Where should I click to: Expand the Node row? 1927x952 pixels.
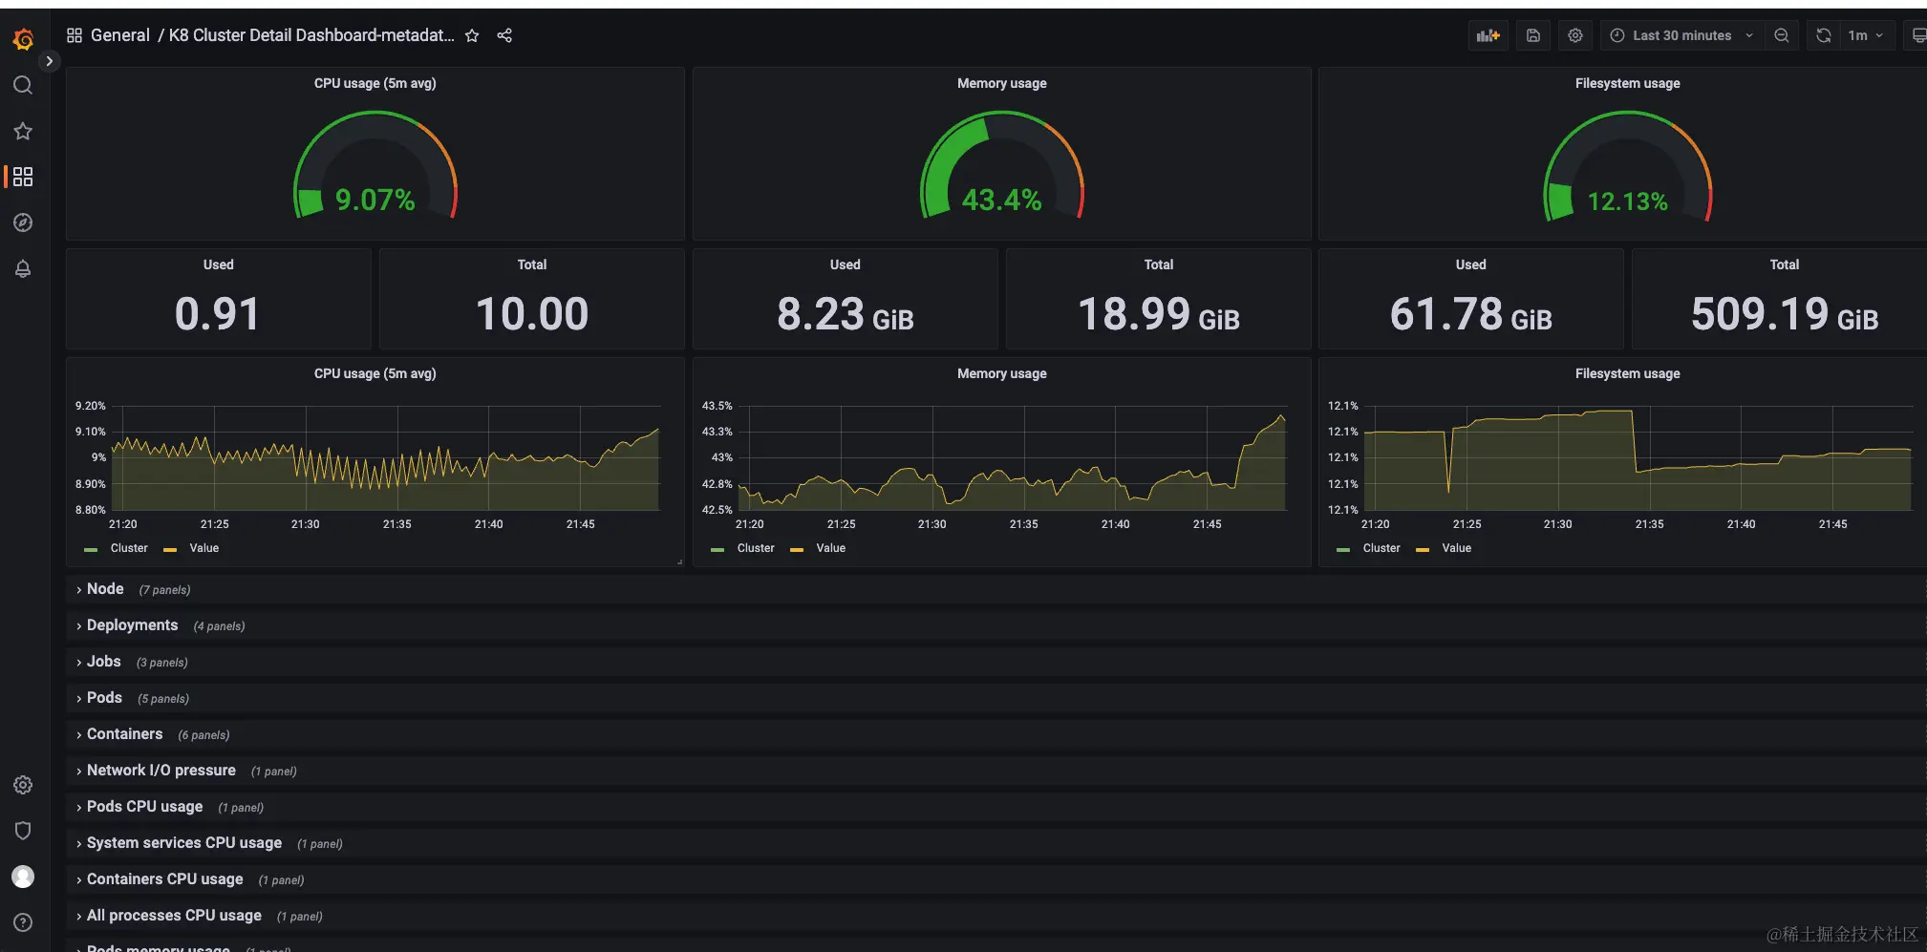[x=105, y=589]
